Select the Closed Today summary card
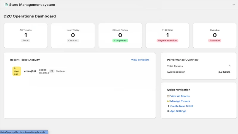The image size is (238, 134). 120,35
